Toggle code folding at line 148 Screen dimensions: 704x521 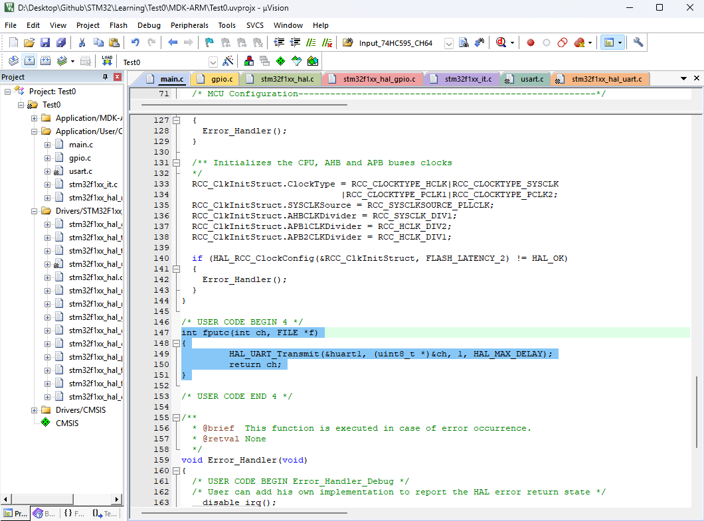(x=177, y=343)
